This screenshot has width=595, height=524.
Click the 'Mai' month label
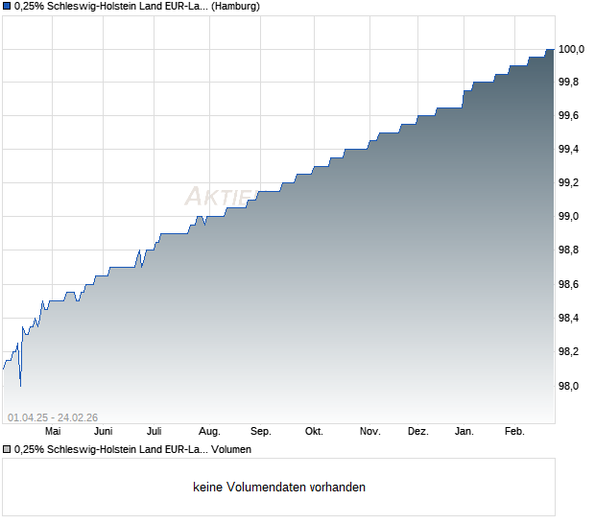53,431
